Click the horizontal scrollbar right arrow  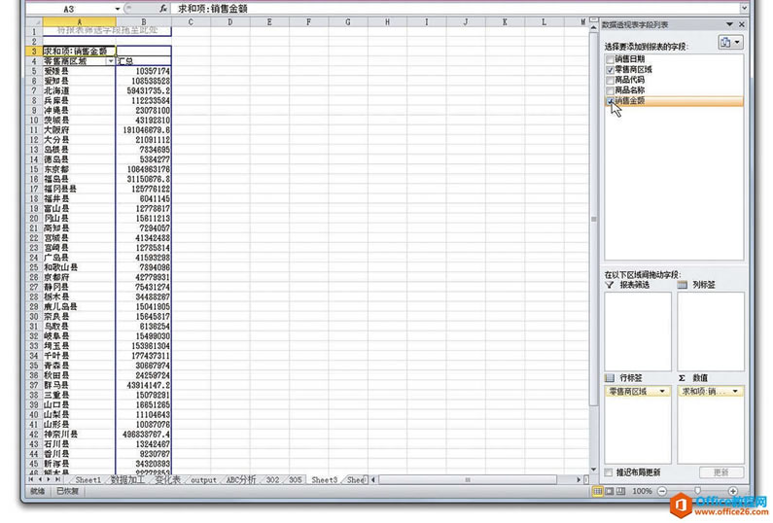coord(579,479)
